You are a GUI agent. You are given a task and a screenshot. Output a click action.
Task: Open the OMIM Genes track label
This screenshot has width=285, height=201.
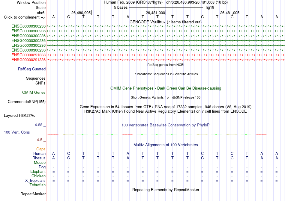34,92
